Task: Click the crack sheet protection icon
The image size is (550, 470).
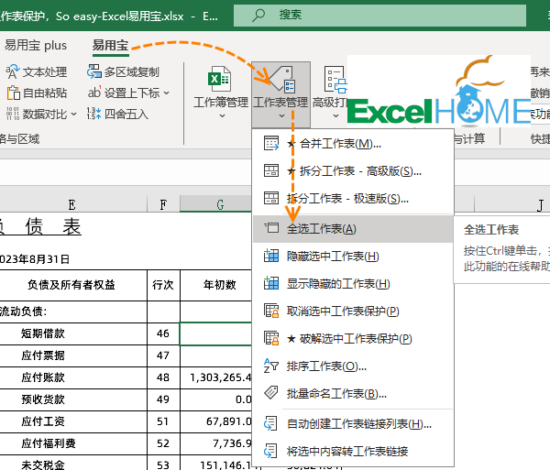Action: 271,338
